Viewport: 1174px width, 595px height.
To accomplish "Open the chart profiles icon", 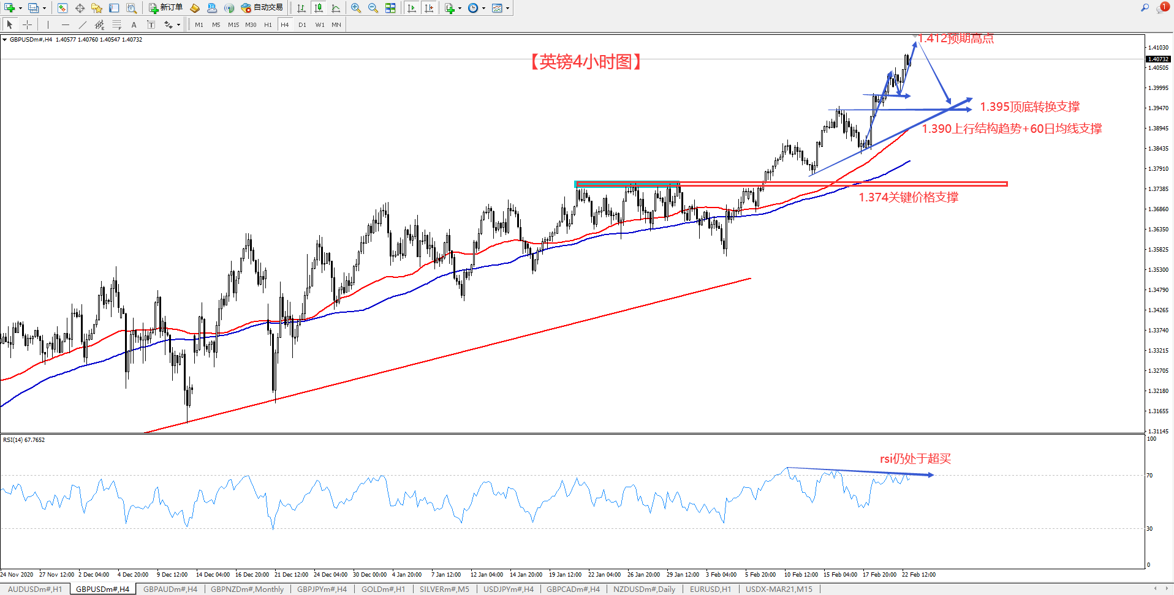I will (x=33, y=8).
